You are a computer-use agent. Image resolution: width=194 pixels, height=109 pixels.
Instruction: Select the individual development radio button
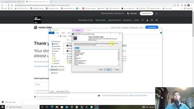click(x=35, y=97)
